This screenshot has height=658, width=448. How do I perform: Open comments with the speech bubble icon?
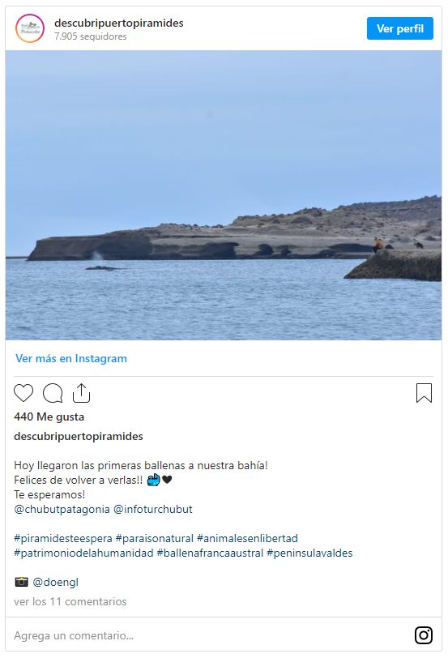pyautogui.click(x=53, y=393)
